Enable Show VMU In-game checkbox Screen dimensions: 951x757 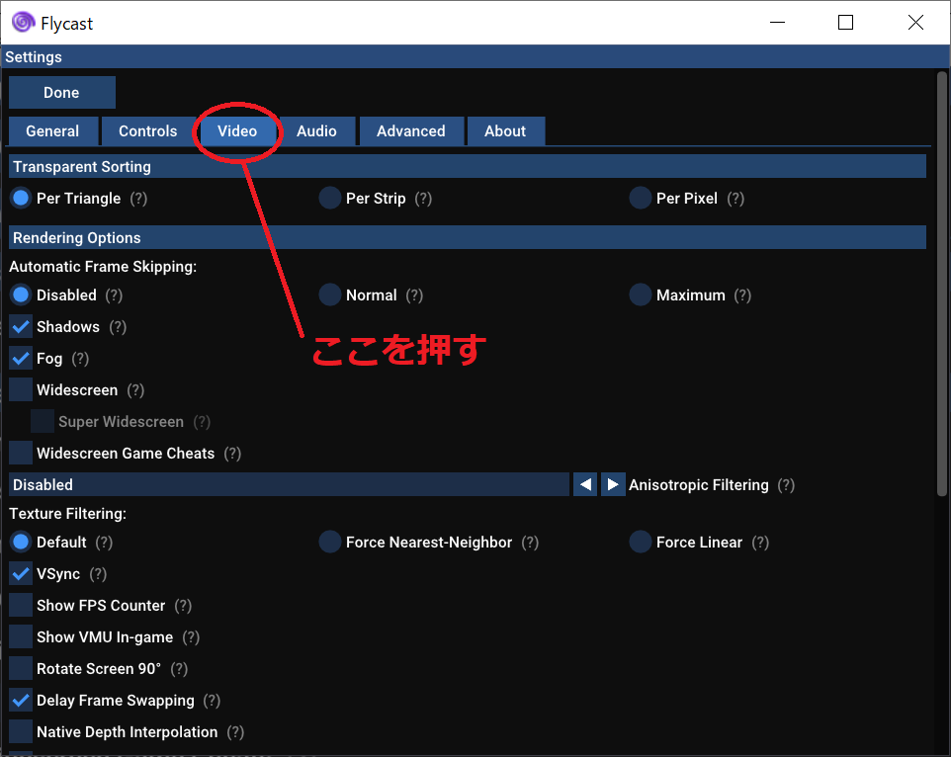point(21,636)
